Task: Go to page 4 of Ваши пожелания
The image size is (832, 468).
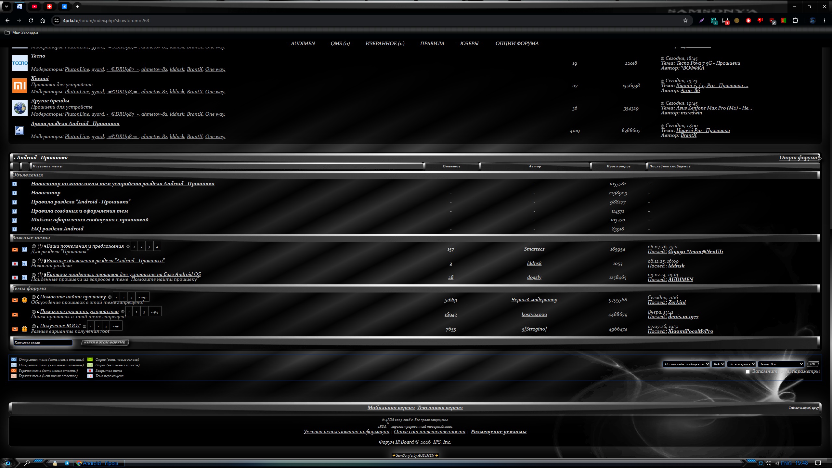Action: pos(157,246)
